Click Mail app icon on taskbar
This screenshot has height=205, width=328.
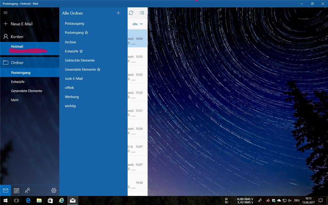click(x=73, y=201)
